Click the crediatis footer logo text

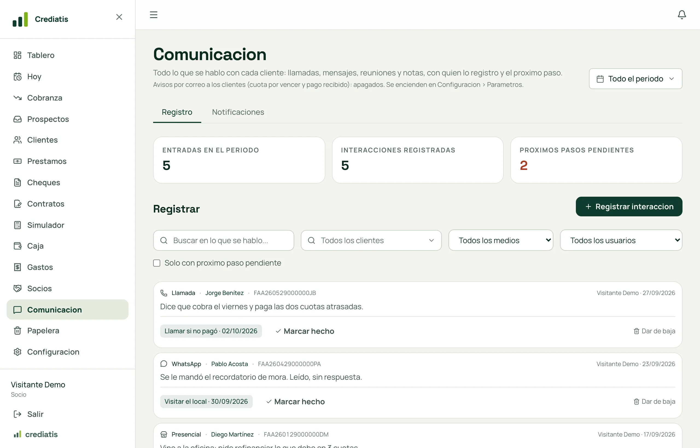(x=41, y=434)
